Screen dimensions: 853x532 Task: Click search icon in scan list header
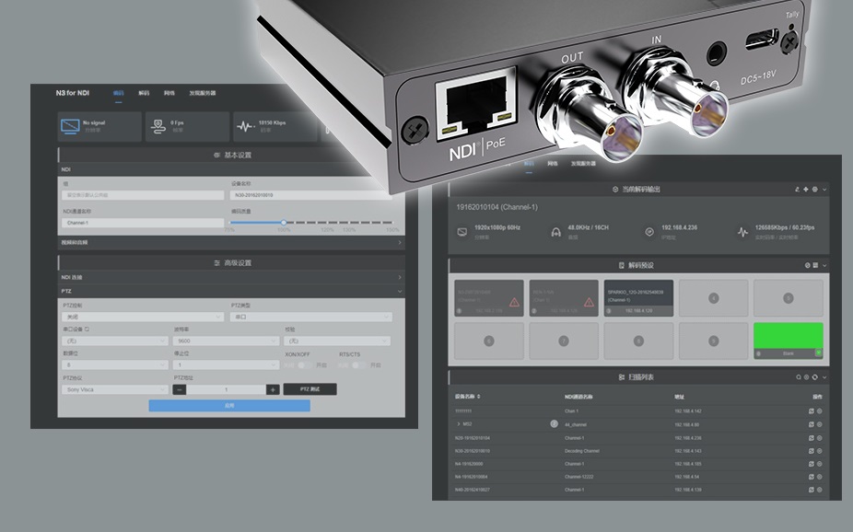pyautogui.click(x=799, y=377)
